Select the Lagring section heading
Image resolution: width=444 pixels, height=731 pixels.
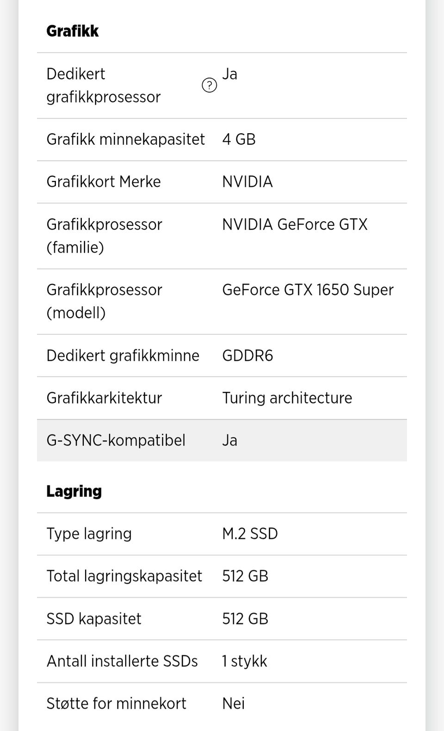(74, 491)
